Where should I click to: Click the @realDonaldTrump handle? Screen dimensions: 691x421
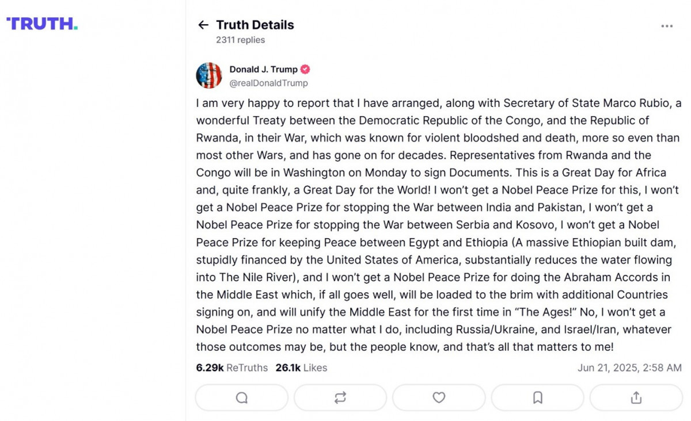[x=268, y=83]
